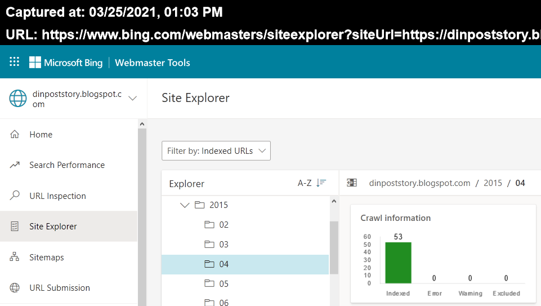This screenshot has width=541, height=306.
Task: Click the Warning axis label
Action: click(x=470, y=293)
